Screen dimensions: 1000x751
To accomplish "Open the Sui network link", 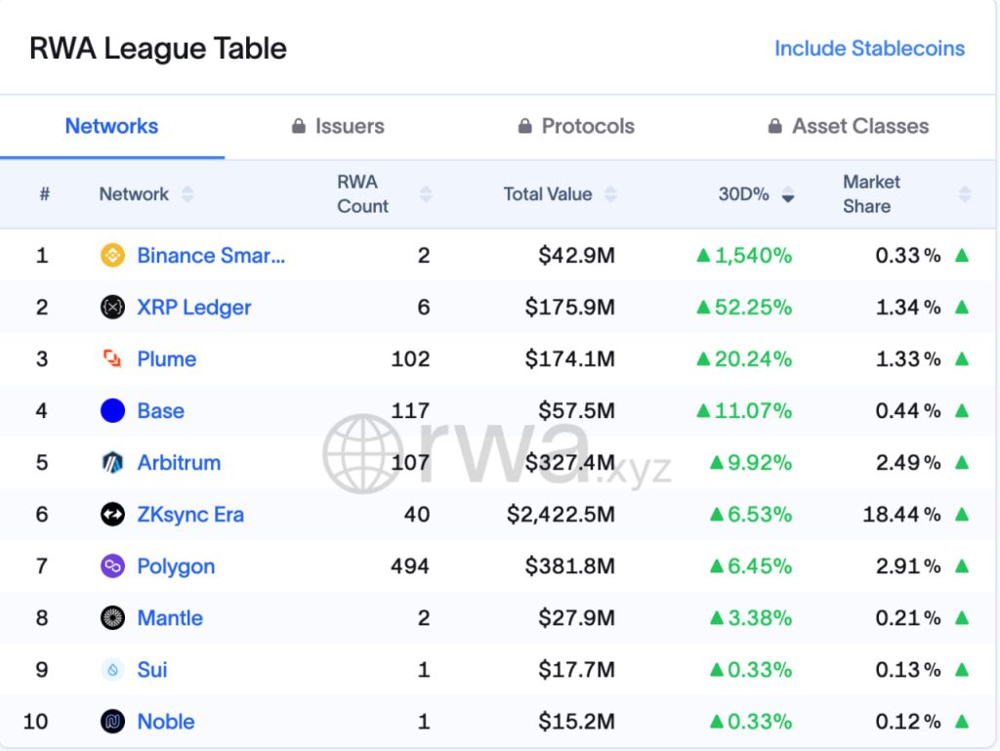I will click(x=152, y=670).
